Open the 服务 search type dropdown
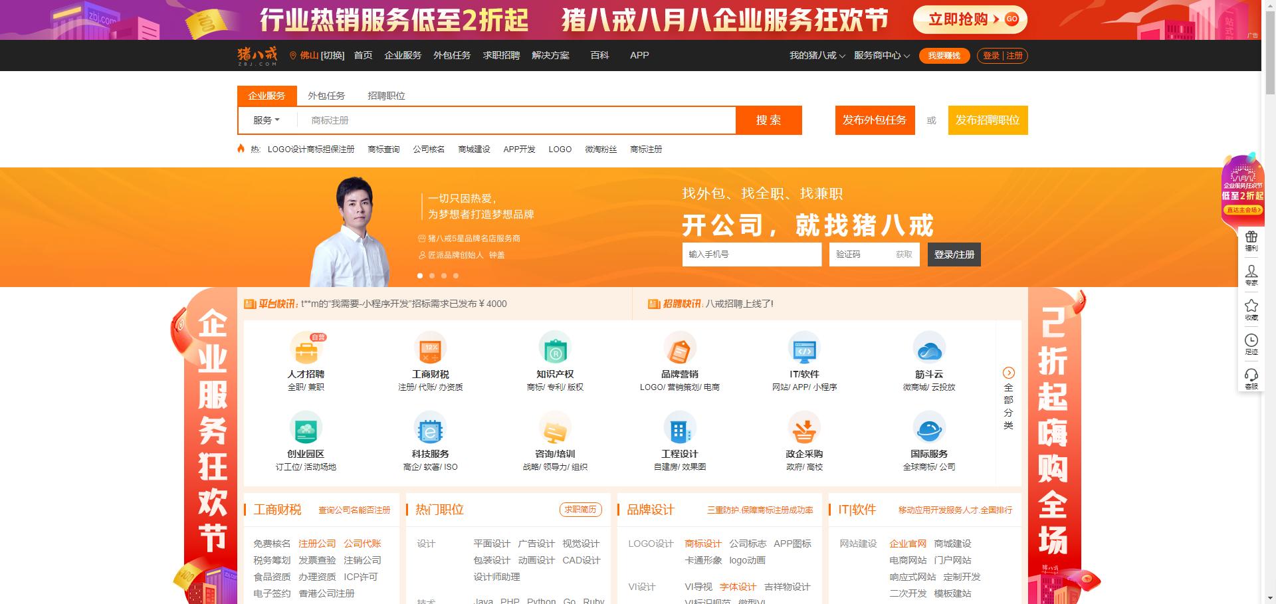This screenshot has height=604, width=1276. [x=266, y=120]
